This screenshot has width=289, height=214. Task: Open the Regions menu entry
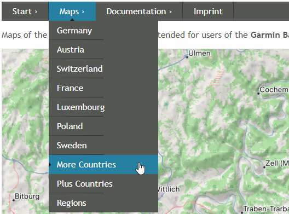coord(103,203)
